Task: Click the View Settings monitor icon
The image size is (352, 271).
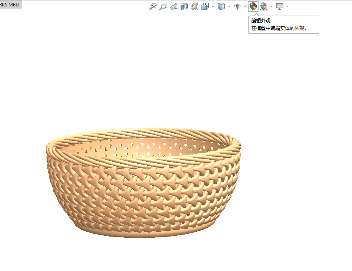Action: 280,6
